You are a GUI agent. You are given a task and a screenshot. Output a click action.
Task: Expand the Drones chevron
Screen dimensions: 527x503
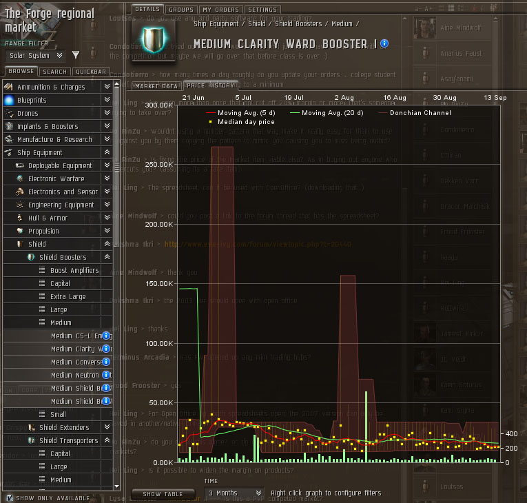click(x=107, y=113)
